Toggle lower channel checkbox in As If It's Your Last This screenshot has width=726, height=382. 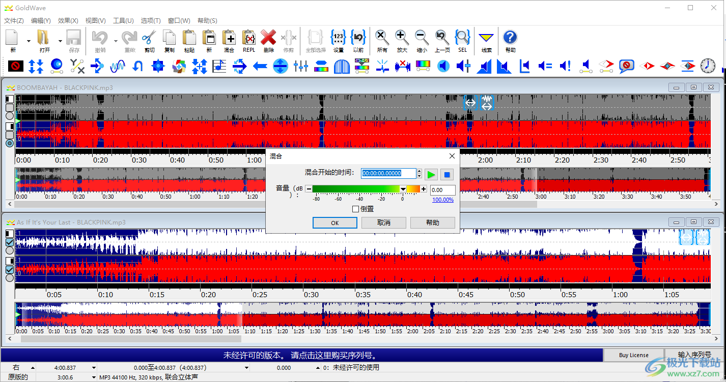pos(10,270)
